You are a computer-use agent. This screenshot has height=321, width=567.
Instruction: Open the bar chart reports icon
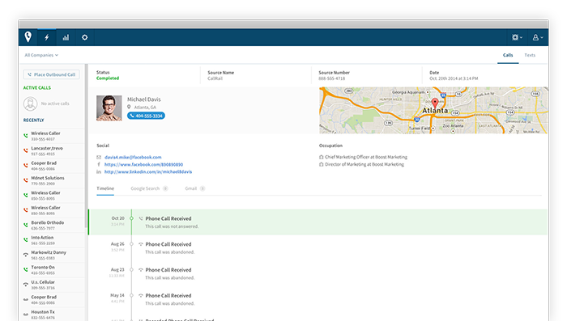(x=66, y=37)
